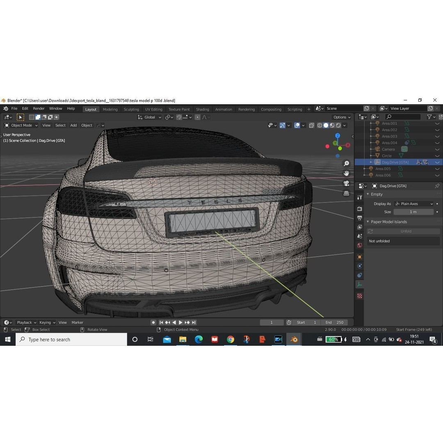Pin the properties editor context

click(437, 186)
